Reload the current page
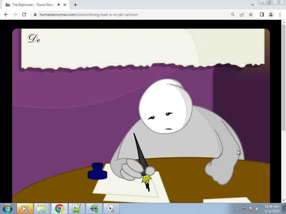 (24, 14)
